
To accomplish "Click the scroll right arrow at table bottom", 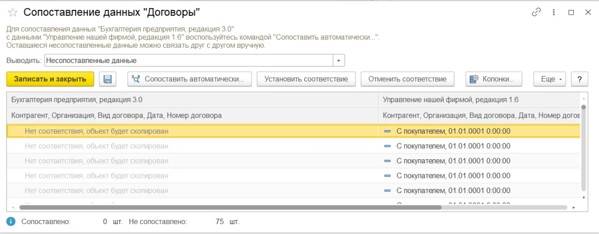I will [x=574, y=208].
